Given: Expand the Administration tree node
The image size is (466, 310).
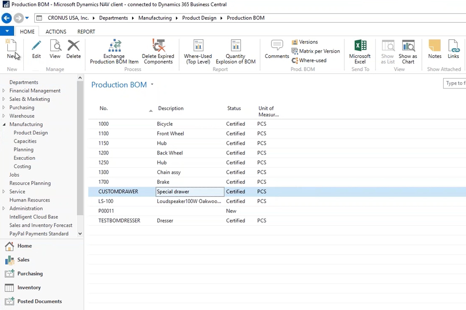Looking at the screenshot, I should (4, 208).
